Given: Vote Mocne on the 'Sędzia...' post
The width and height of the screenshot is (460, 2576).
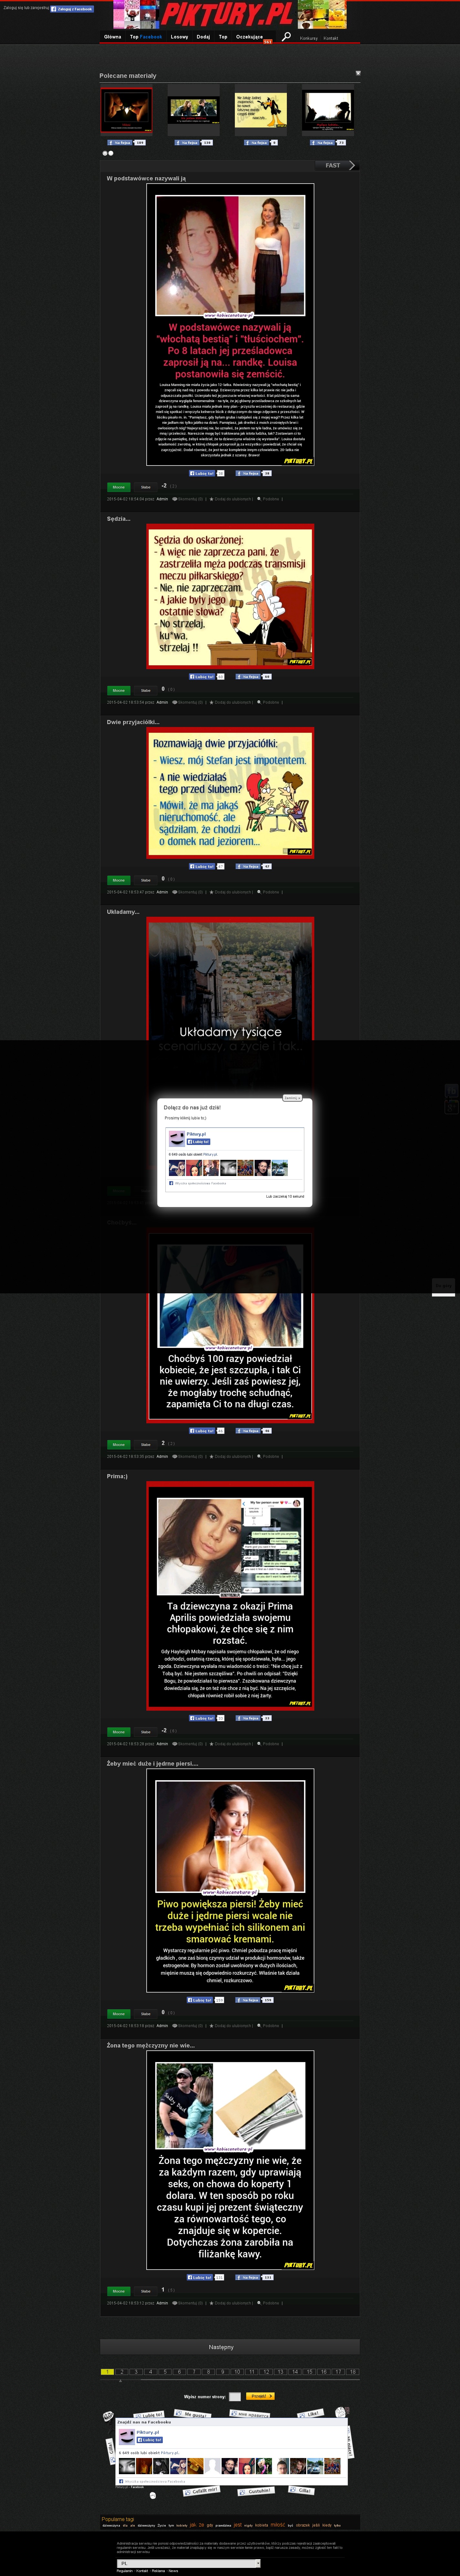Looking at the screenshot, I should click(119, 690).
